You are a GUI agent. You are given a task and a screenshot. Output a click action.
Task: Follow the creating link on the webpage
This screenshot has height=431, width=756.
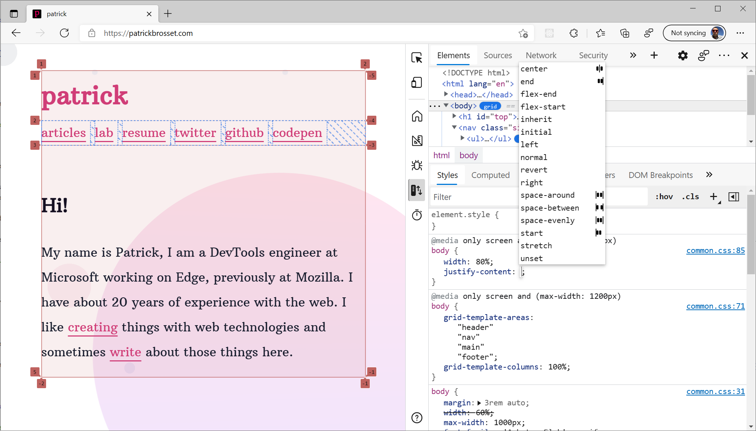tap(93, 327)
